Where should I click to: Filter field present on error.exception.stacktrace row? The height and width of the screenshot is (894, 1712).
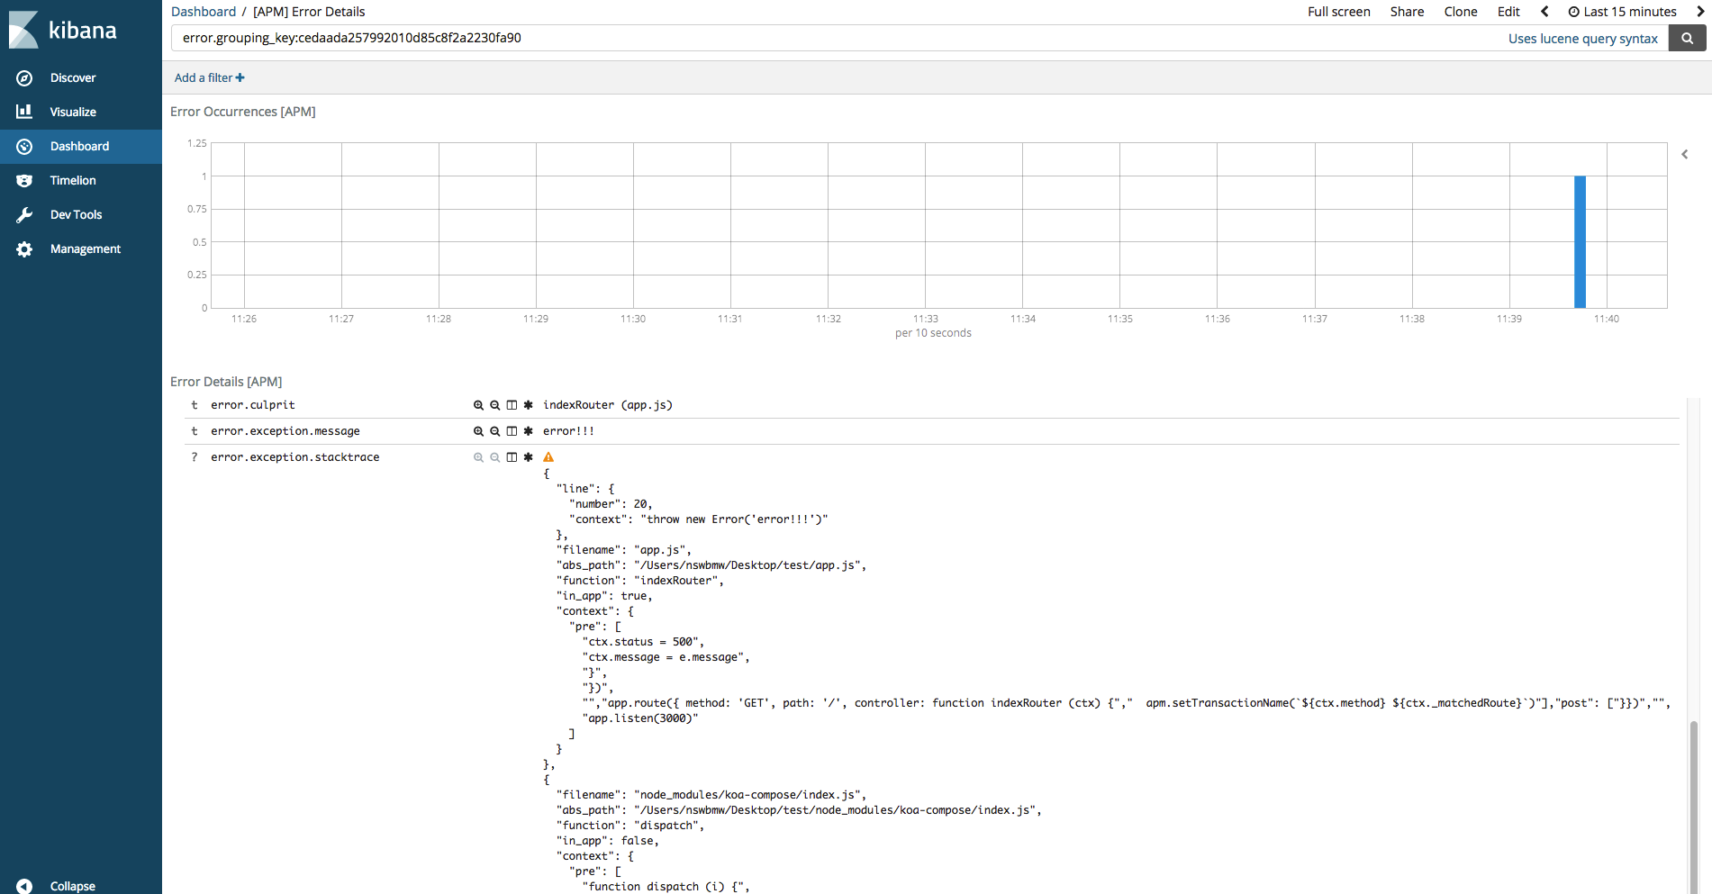point(529,457)
